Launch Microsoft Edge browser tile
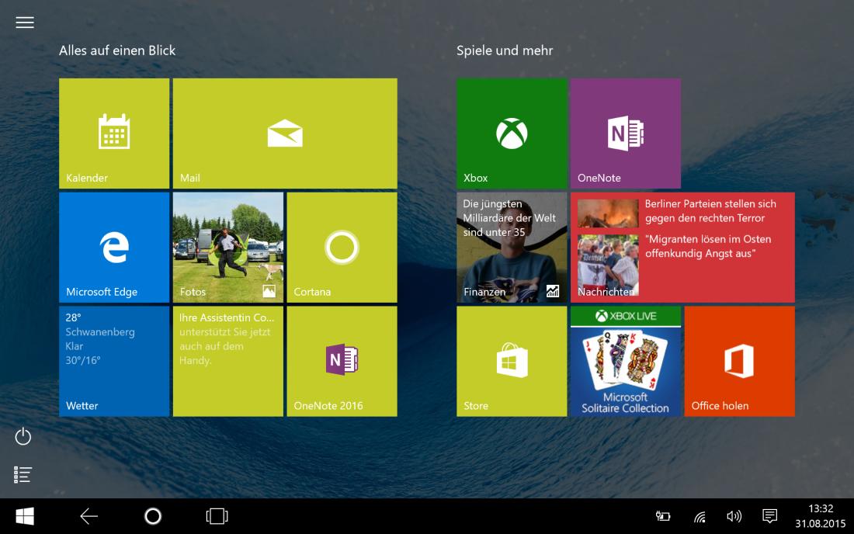 point(114,247)
